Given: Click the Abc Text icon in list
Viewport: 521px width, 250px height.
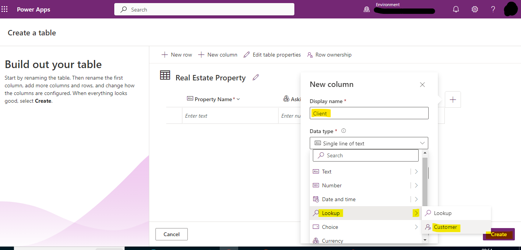Looking at the screenshot, I should tap(316, 172).
